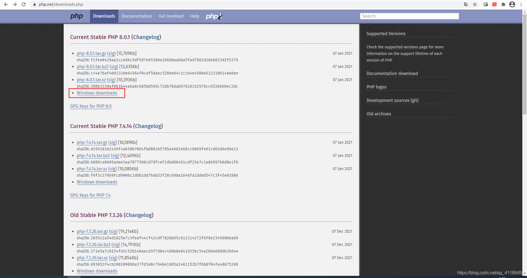Viewport: 527px width, 278px height.
Task: Reload the downloads page
Action: click(x=24, y=4)
